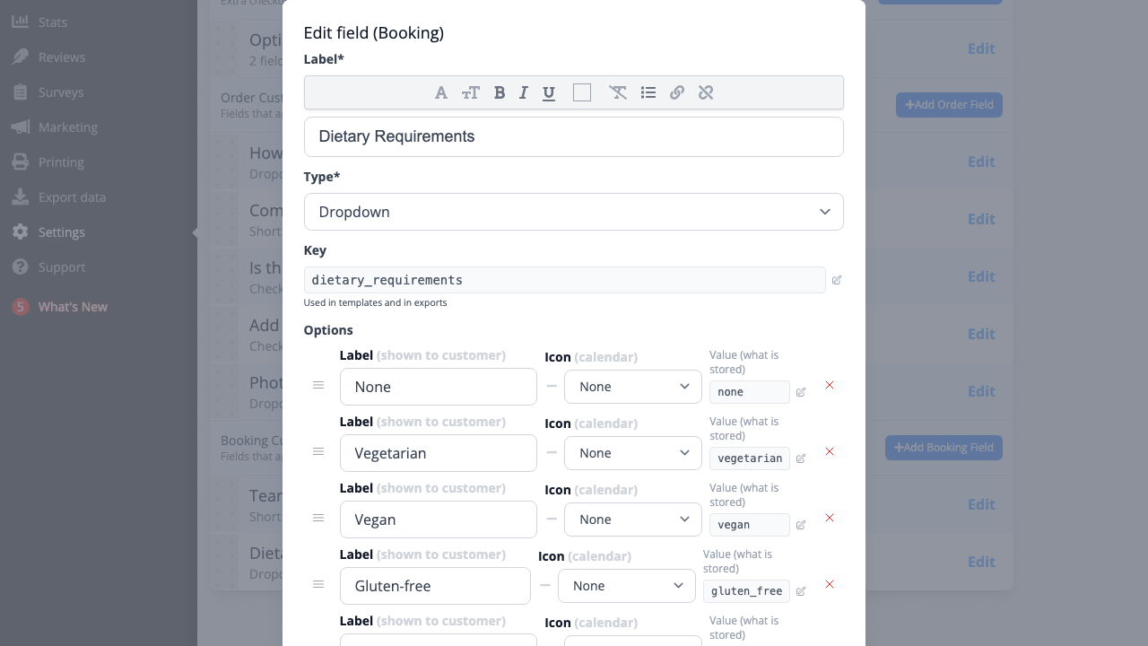Click the drag handle for the Gluten-free option

(318, 584)
